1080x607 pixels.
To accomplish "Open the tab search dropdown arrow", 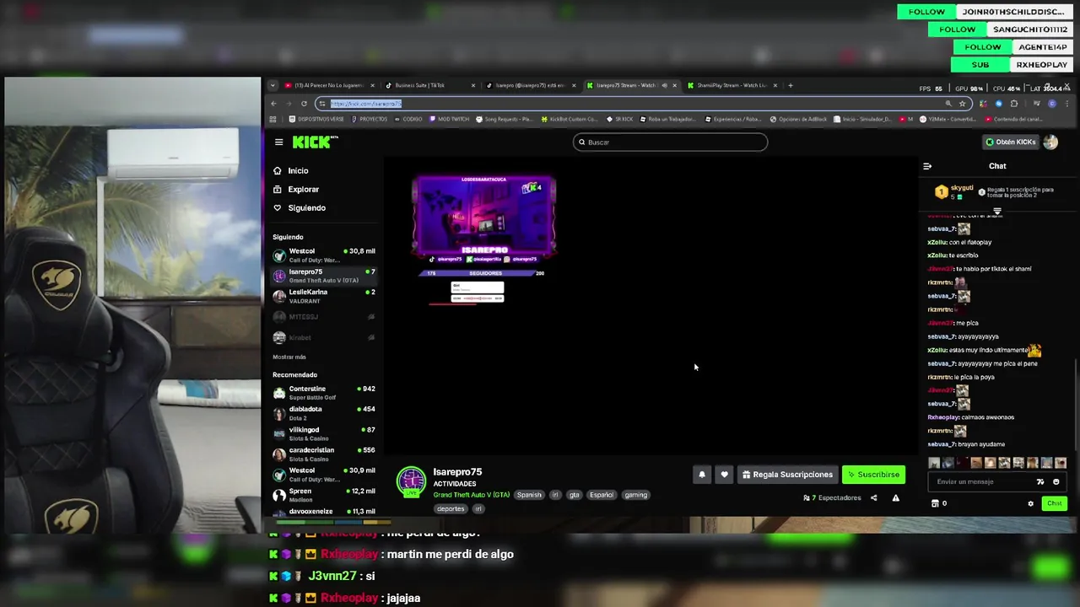I will click(x=273, y=85).
